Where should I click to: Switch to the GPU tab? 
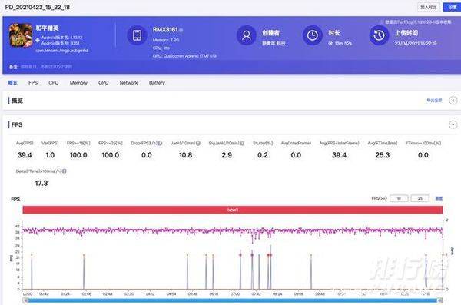click(x=104, y=83)
